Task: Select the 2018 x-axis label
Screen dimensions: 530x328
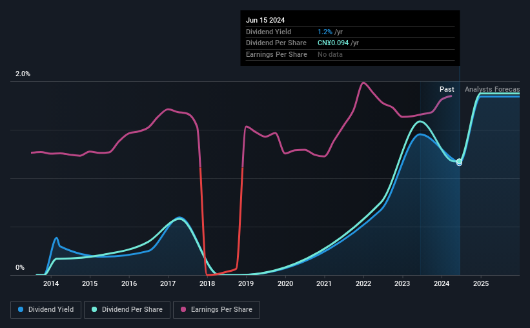Action: tap(207, 283)
